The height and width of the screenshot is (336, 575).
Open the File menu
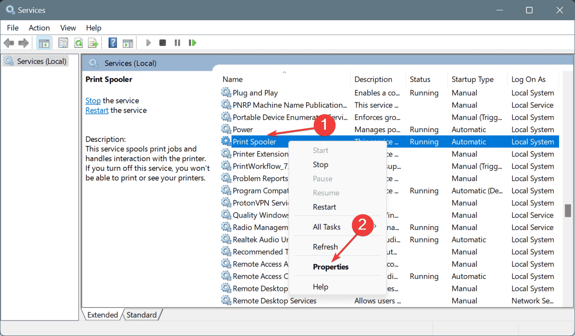13,28
